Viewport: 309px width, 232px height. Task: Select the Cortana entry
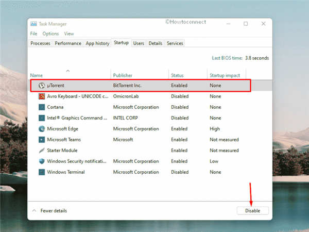(55, 107)
